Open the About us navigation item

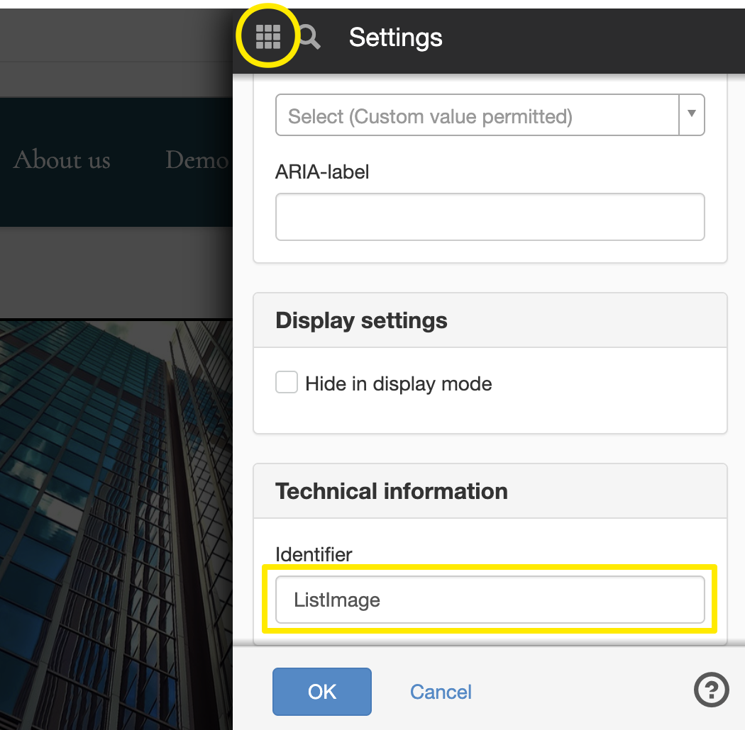click(x=62, y=159)
